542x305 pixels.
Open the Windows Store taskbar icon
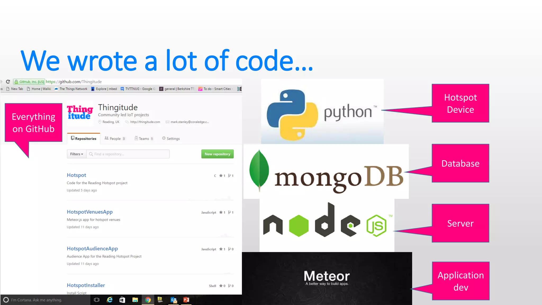pyautogui.click(x=122, y=300)
